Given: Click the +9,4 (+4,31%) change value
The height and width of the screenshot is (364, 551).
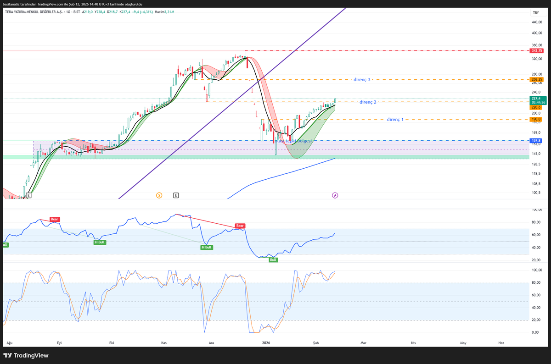Looking at the screenshot, I should 141,11.
